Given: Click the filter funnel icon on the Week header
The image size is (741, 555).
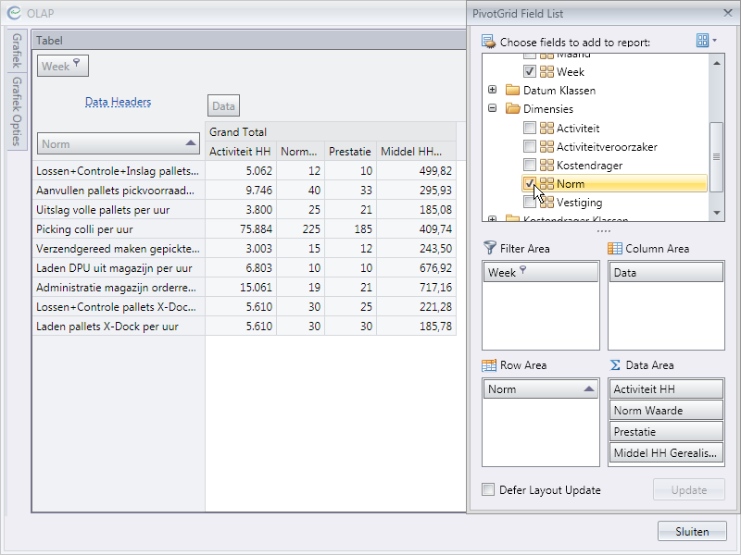Looking at the screenshot, I should coord(77,65).
